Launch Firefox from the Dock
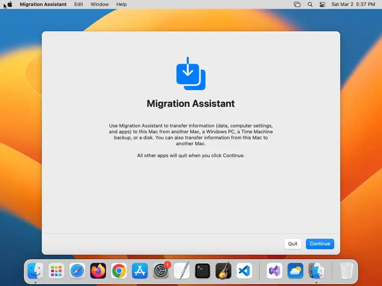 tap(98, 271)
